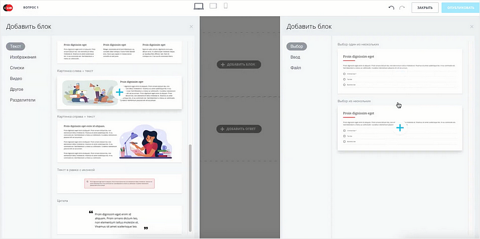Click the ДОБАВИТЬ БЛОК button on canvas

point(239,64)
